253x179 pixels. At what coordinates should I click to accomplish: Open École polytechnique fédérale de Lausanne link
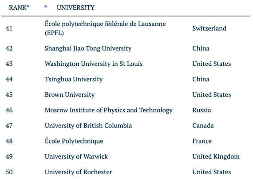[x=105, y=28]
